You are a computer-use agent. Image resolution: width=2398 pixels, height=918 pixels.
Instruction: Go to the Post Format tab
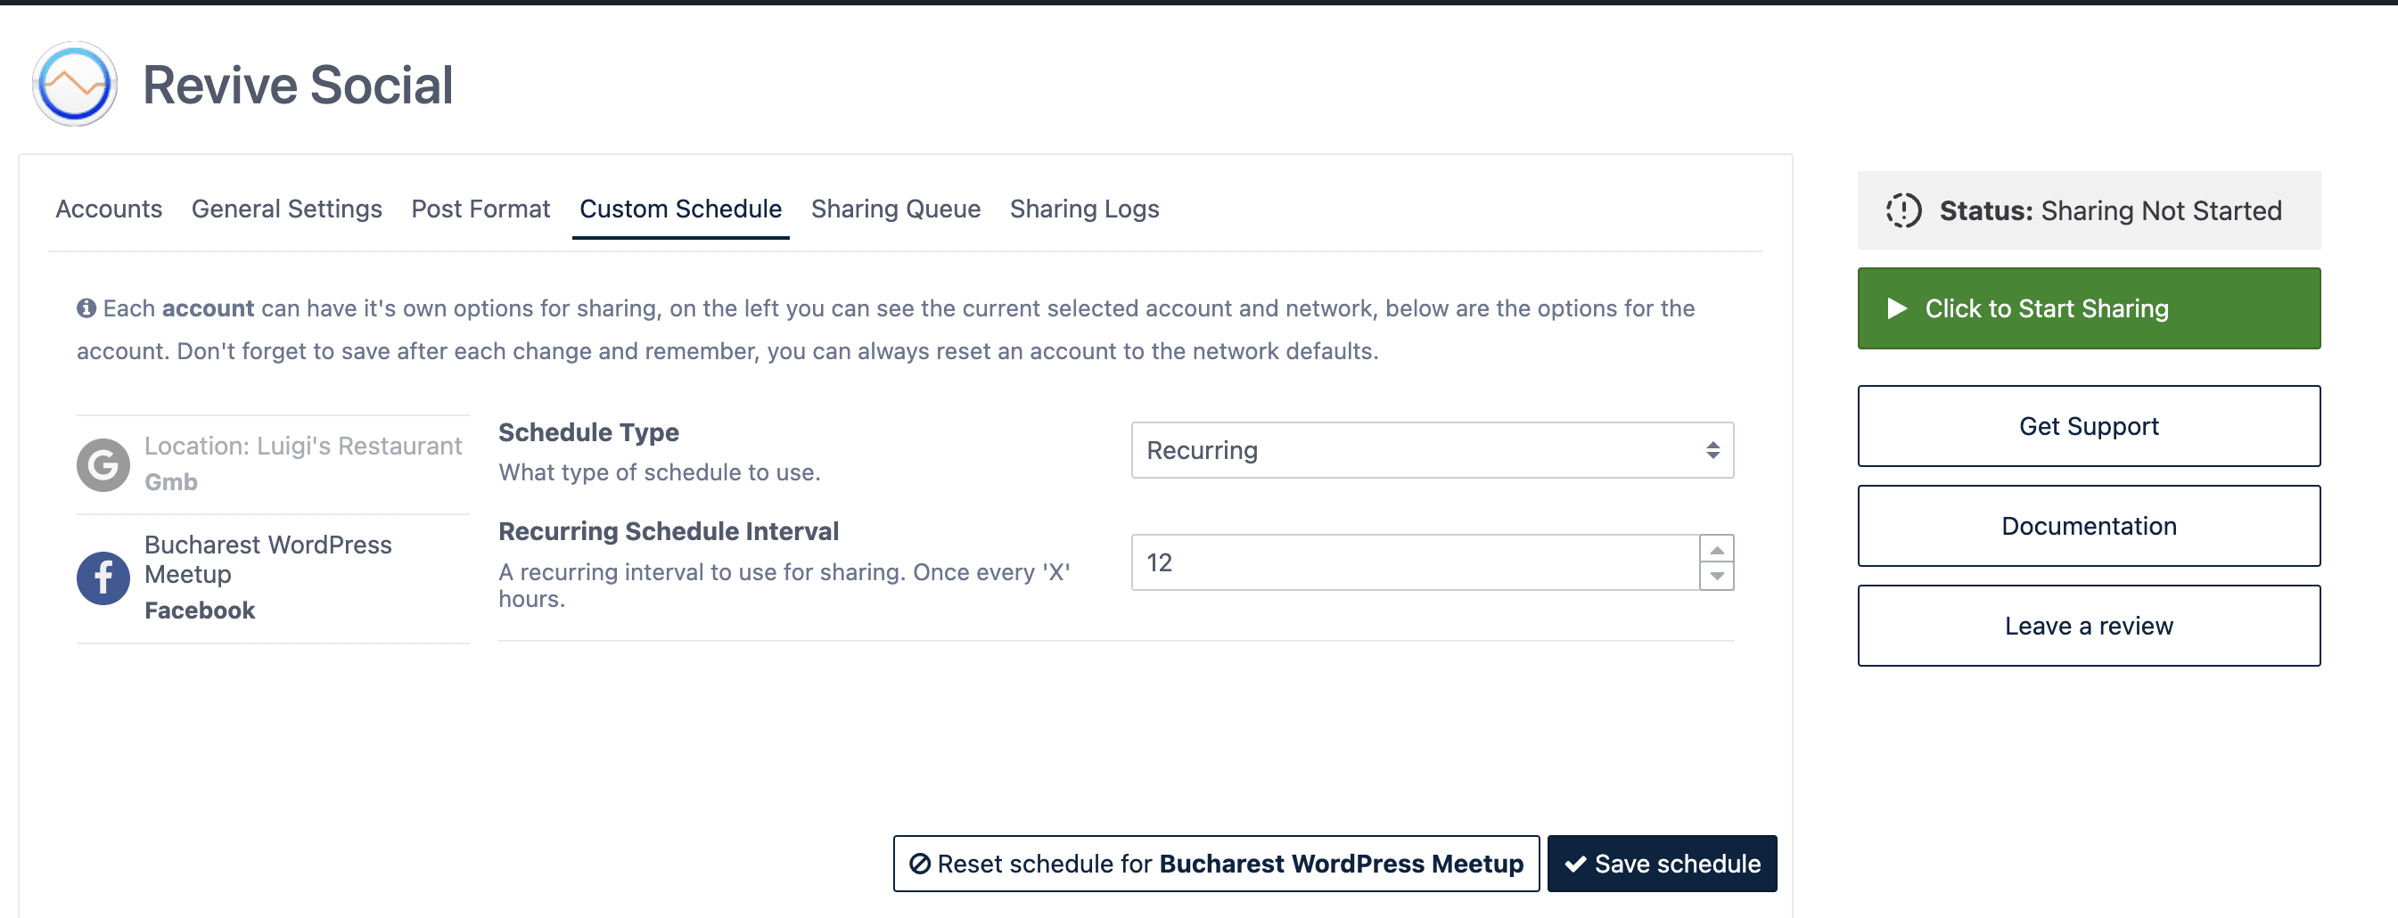pos(480,209)
